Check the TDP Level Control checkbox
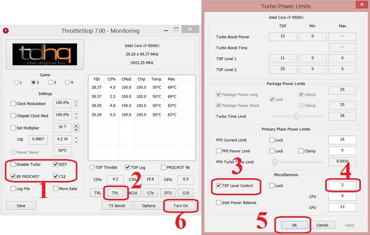370x235 pixels. pyautogui.click(x=219, y=185)
